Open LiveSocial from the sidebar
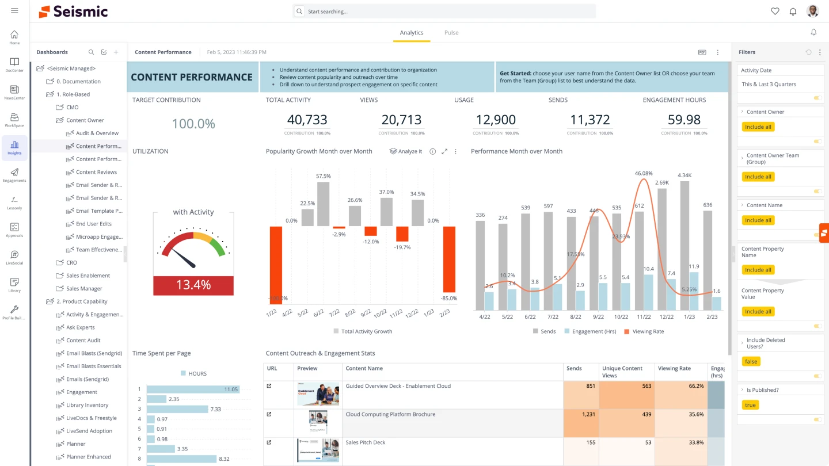This screenshot has width=829, height=466. (x=14, y=257)
